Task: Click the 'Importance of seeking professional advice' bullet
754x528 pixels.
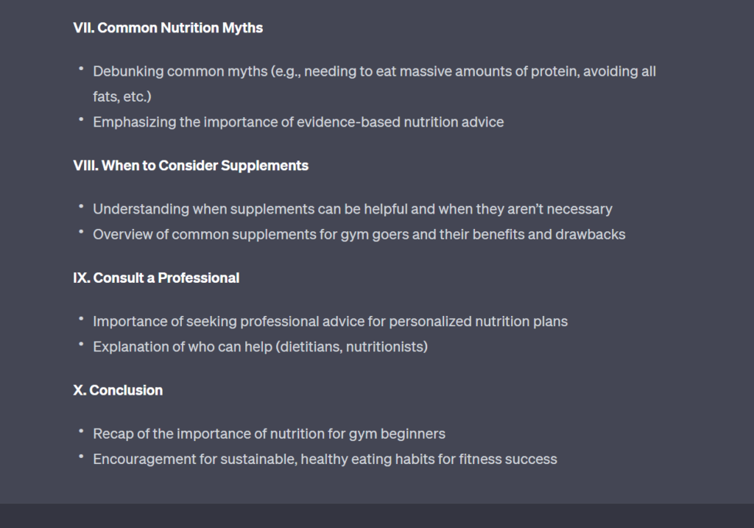Action: pyautogui.click(x=331, y=322)
